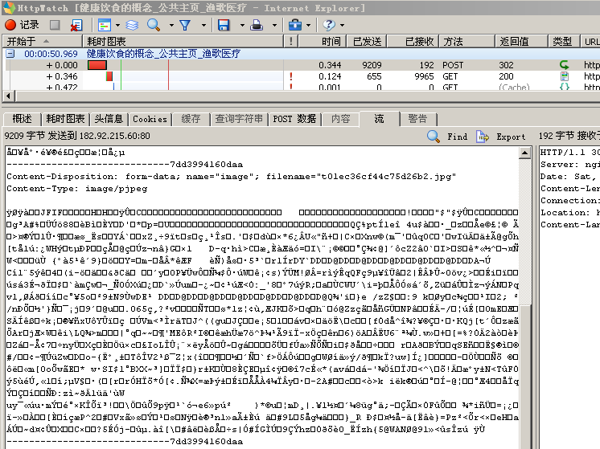The width and height of the screenshot is (600, 449).
Task: Switch to the 头信息 tab
Action: [109, 119]
